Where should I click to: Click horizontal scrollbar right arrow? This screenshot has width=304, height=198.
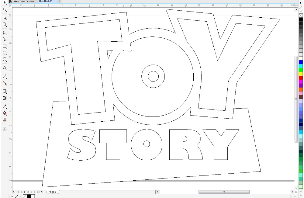pyautogui.click(x=292, y=192)
